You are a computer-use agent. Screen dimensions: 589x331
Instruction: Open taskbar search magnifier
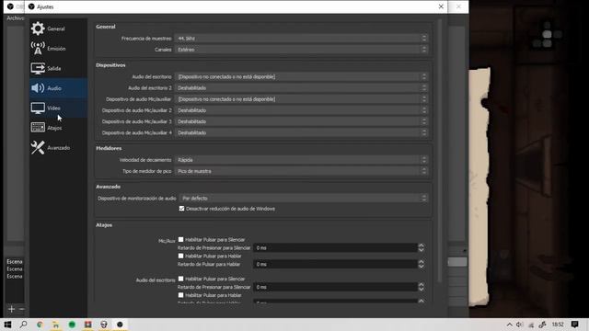click(x=23, y=325)
